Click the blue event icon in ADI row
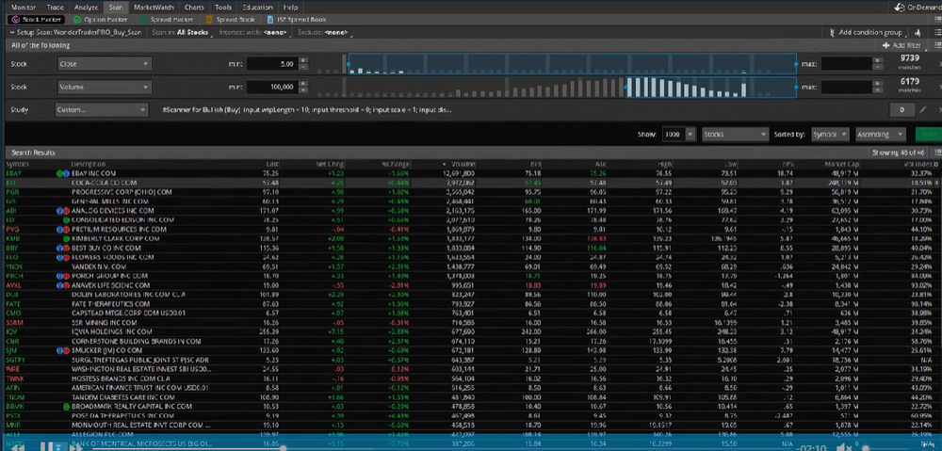Screen dimensions: 942x451 pos(59,211)
